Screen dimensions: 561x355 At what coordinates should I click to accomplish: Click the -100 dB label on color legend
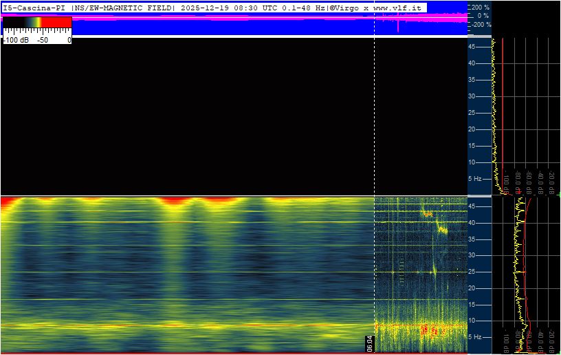(16, 40)
